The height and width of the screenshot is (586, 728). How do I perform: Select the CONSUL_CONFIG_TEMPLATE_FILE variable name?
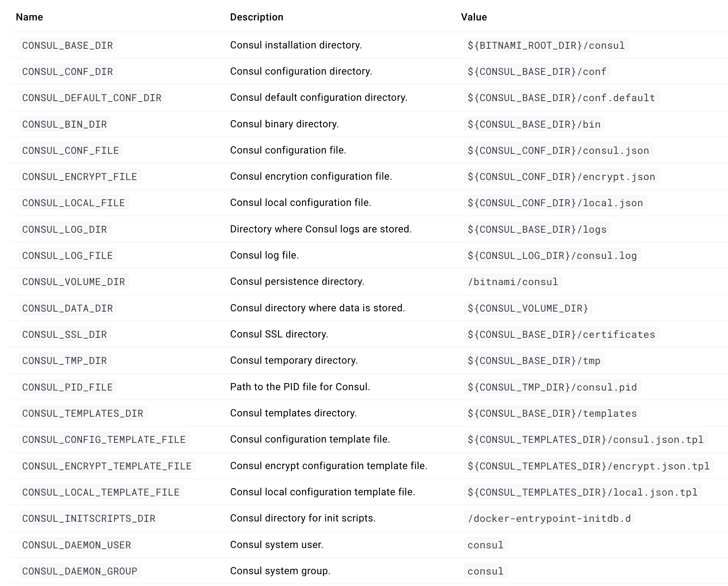(x=104, y=439)
